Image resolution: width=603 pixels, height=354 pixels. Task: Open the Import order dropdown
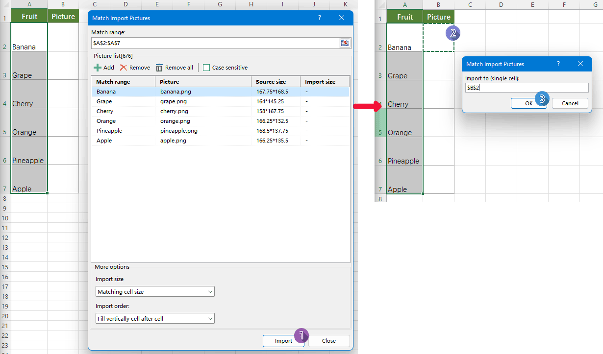click(x=155, y=319)
